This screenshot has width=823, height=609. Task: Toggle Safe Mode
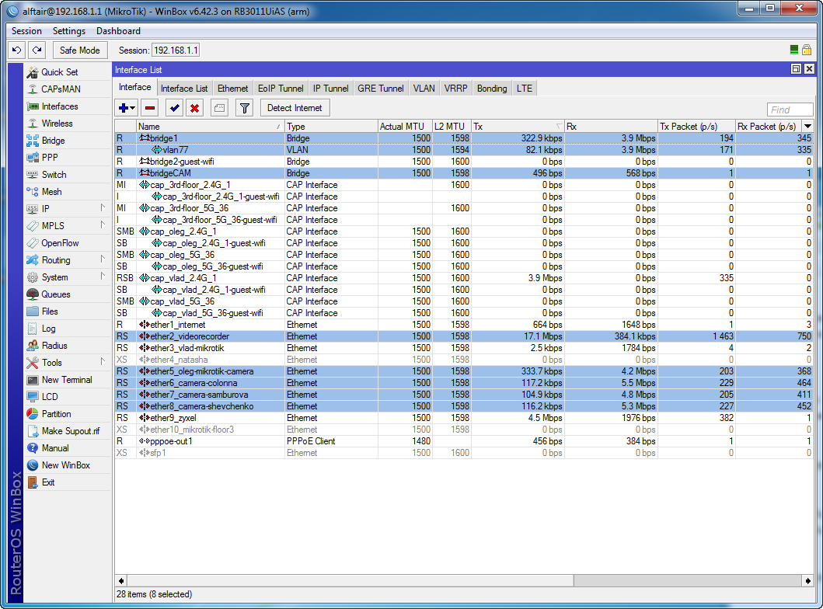click(80, 50)
